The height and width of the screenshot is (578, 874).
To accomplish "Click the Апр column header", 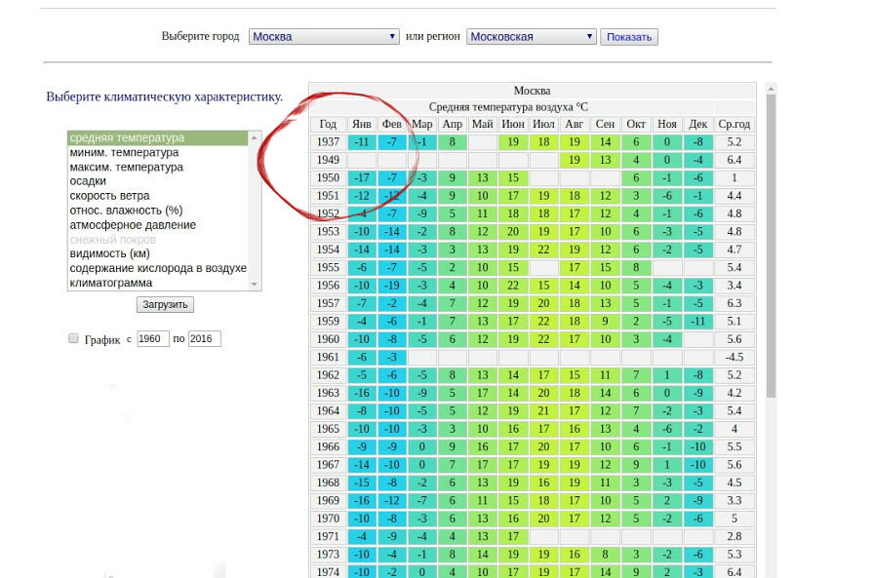I will [x=452, y=124].
